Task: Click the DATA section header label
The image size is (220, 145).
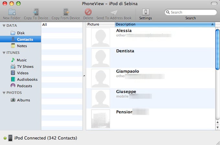Action: coord(12,26)
